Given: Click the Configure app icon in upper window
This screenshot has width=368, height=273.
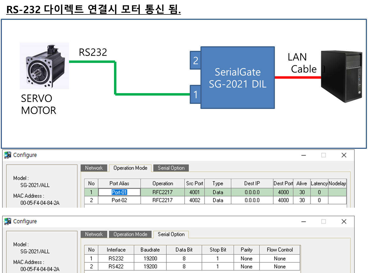Looking at the screenshot, I should coord(8,155).
